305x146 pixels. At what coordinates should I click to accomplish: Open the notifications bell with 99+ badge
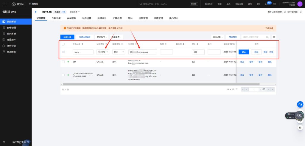pos(266,4)
